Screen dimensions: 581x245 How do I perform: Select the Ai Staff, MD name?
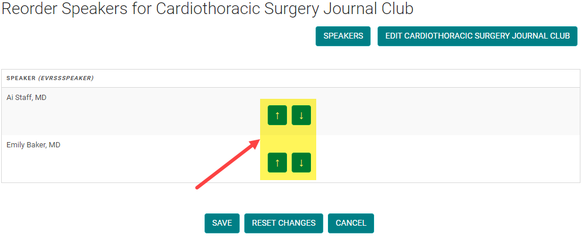(26, 98)
